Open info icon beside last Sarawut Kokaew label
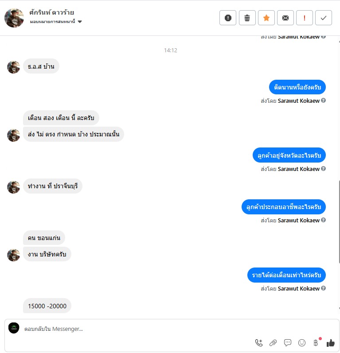Screen dimensions: 340x353 pyautogui.click(x=323, y=288)
